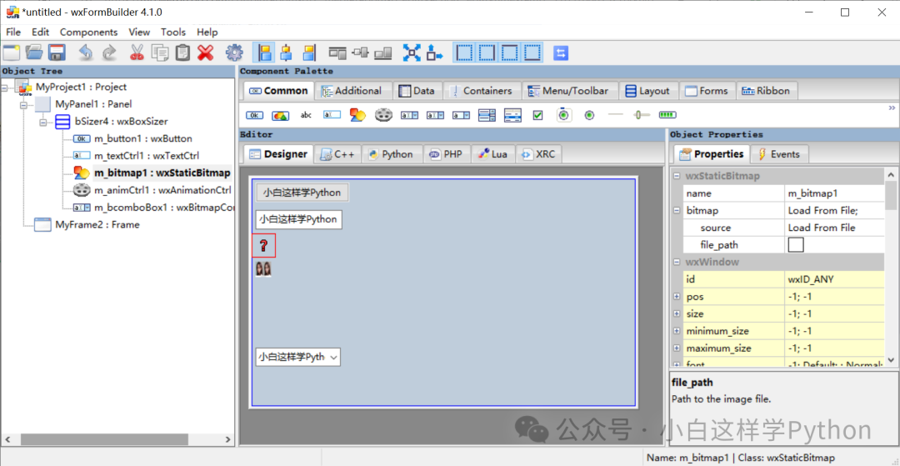Expand the minimum_size property

coord(677,331)
